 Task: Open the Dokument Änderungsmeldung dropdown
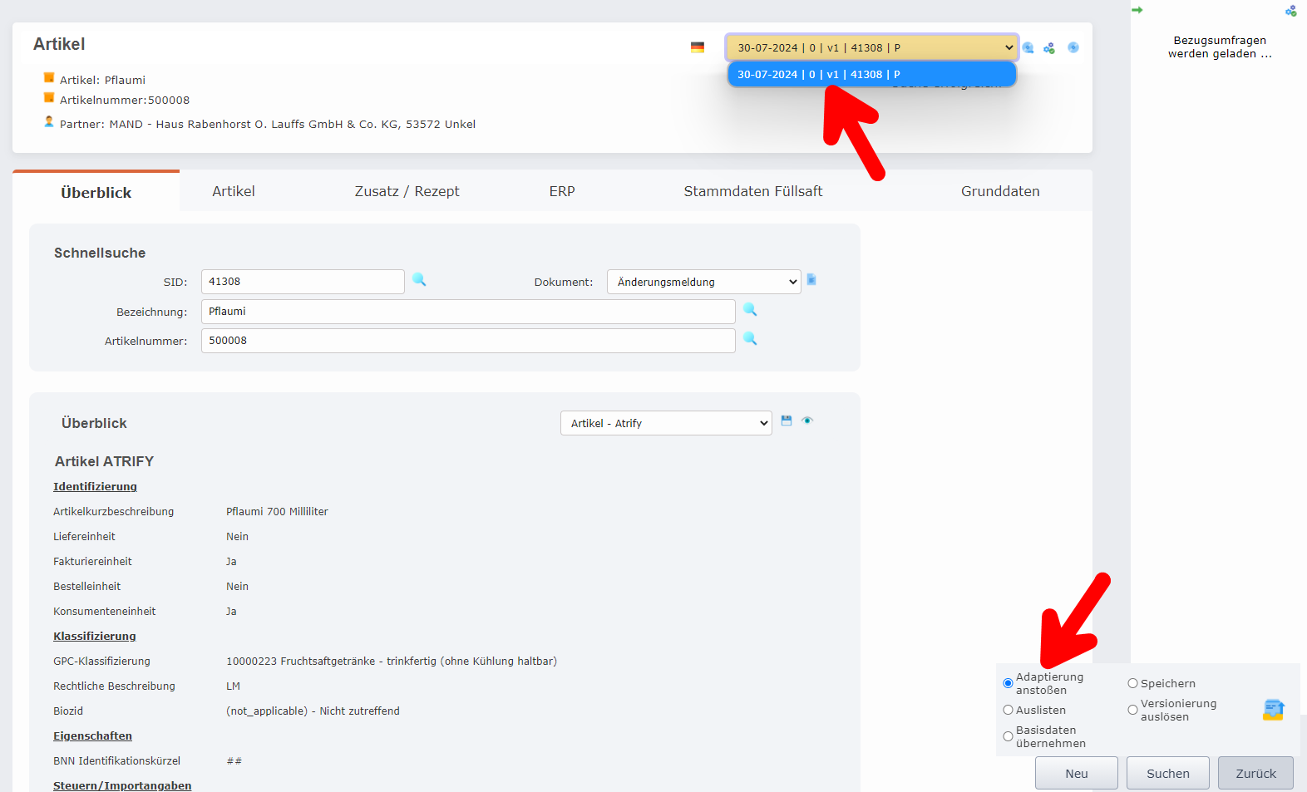pyautogui.click(x=703, y=283)
